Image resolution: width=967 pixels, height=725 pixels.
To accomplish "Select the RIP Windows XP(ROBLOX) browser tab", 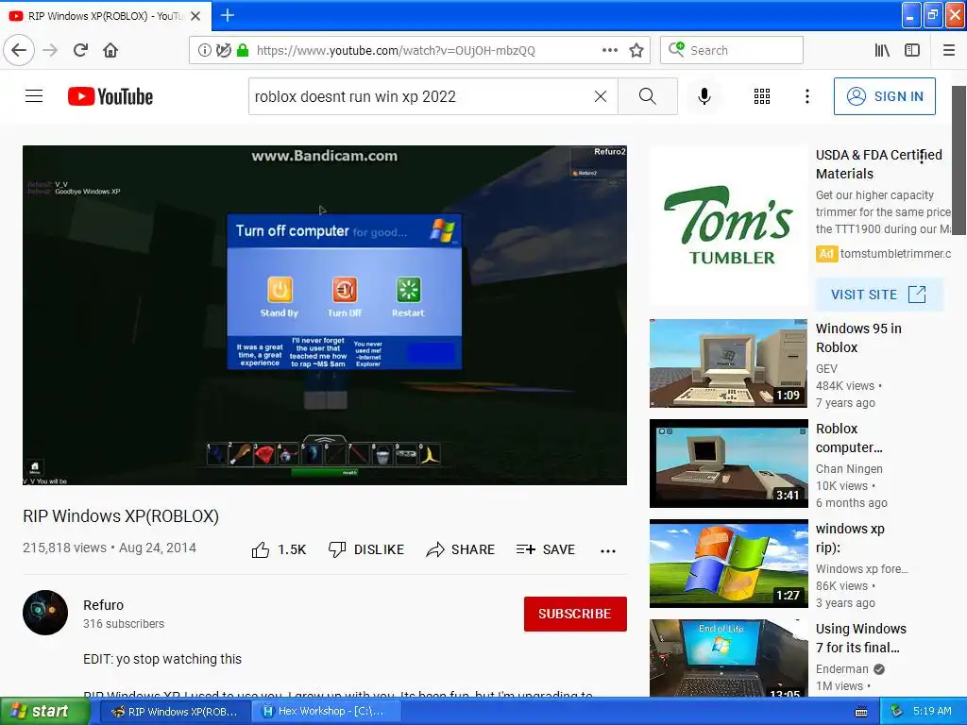I will coord(105,16).
